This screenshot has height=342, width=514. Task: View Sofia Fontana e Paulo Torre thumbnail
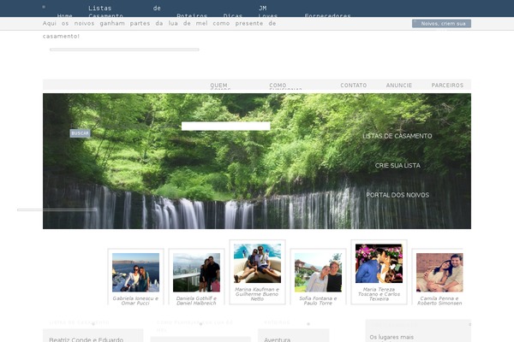tap(318, 272)
